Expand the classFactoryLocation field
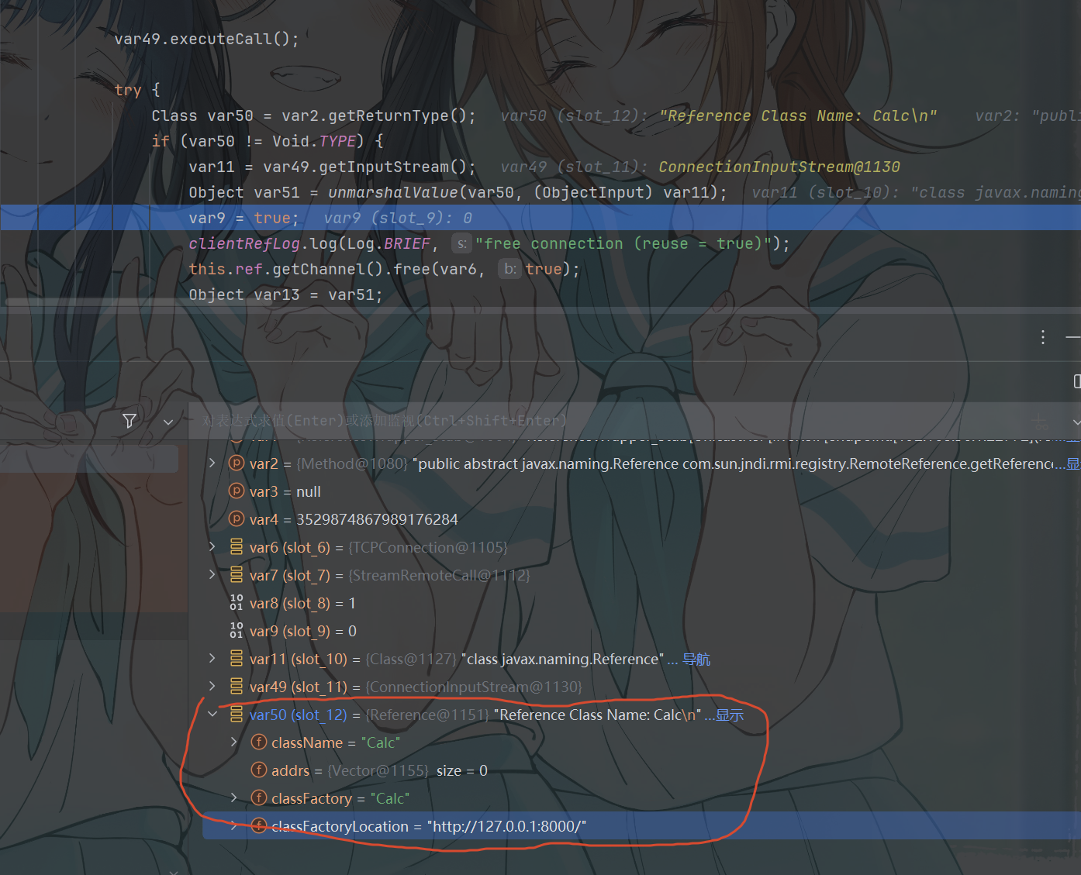 (234, 825)
